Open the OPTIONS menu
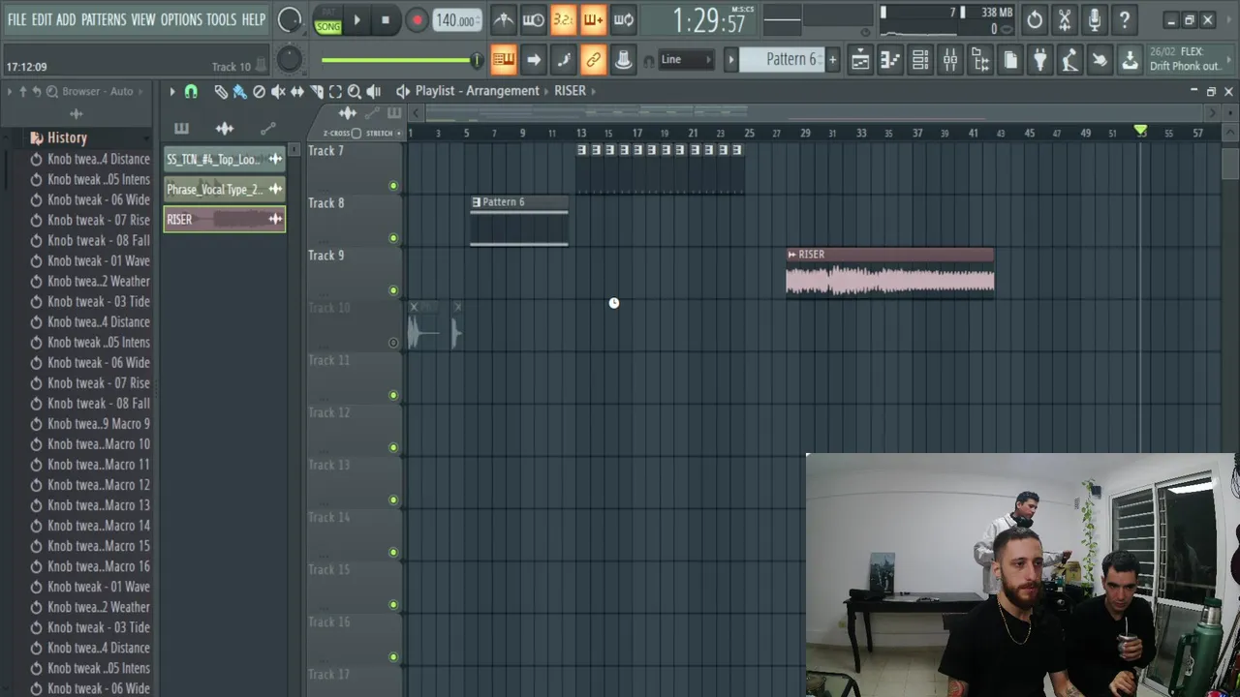 coord(181,19)
